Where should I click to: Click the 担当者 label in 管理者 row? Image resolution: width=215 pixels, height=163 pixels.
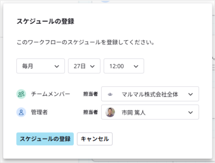91,112
